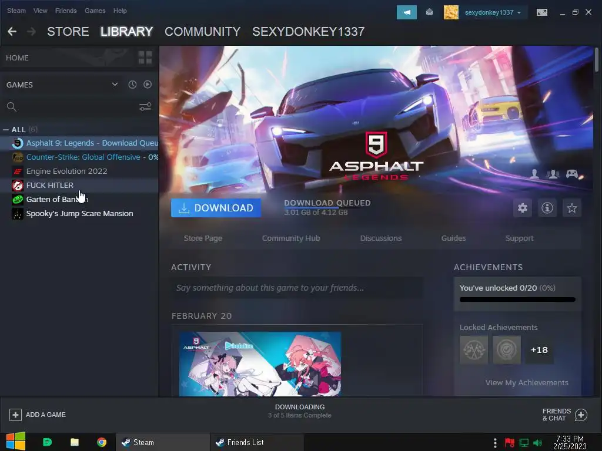Open the SEXYDONKEY1337 profile tab
Screen dimensions: 602x451
(308, 32)
